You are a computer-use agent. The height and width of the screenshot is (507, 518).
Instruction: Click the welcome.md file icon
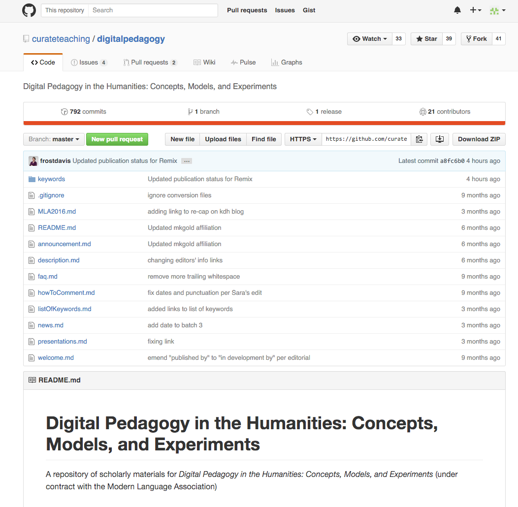(32, 358)
